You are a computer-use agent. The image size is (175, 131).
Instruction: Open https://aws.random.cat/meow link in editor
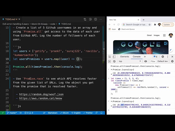(40, 98)
